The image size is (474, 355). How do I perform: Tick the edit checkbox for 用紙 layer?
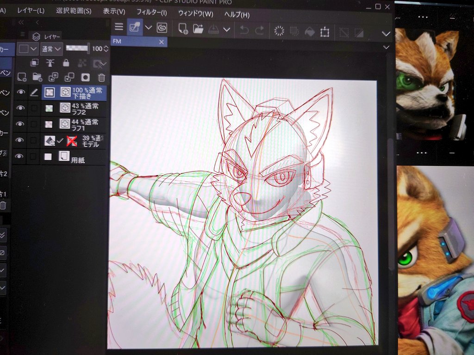coord(33,156)
